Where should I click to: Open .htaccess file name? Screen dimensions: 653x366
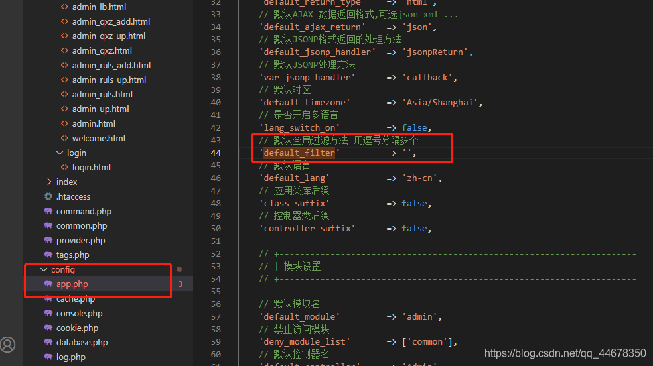point(73,196)
